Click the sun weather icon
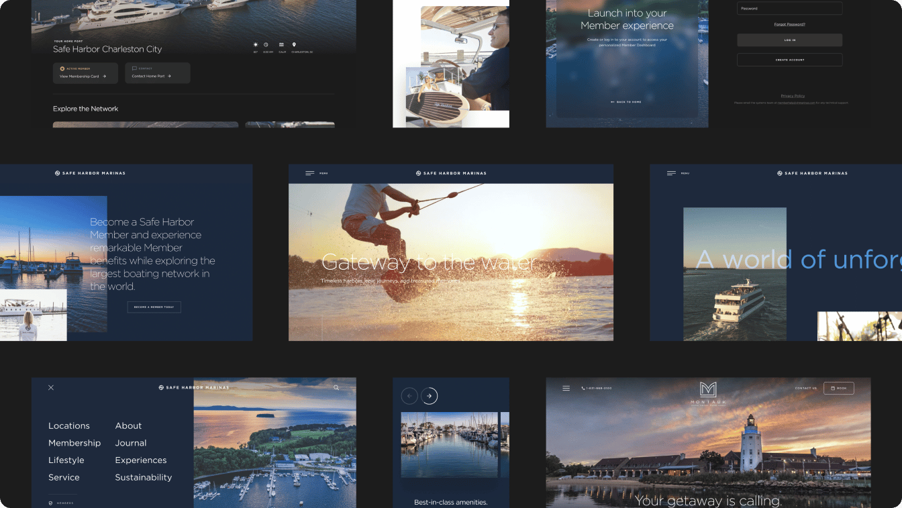This screenshot has width=902, height=508. [x=256, y=44]
